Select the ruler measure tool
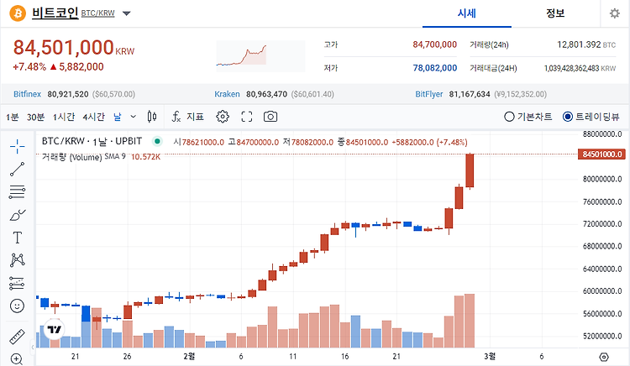 pos(18,337)
